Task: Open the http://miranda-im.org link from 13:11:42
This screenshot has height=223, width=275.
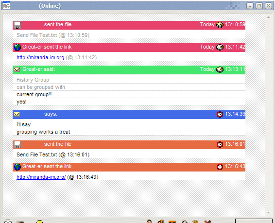Action: pyautogui.click(x=40, y=57)
